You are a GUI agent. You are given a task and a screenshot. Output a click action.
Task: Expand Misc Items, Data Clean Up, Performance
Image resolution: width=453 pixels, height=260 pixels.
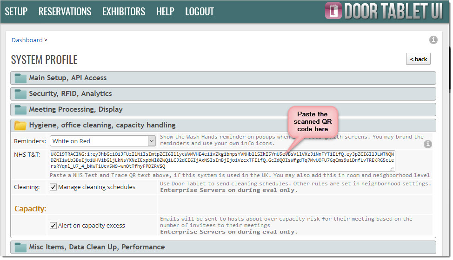click(97, 247)
